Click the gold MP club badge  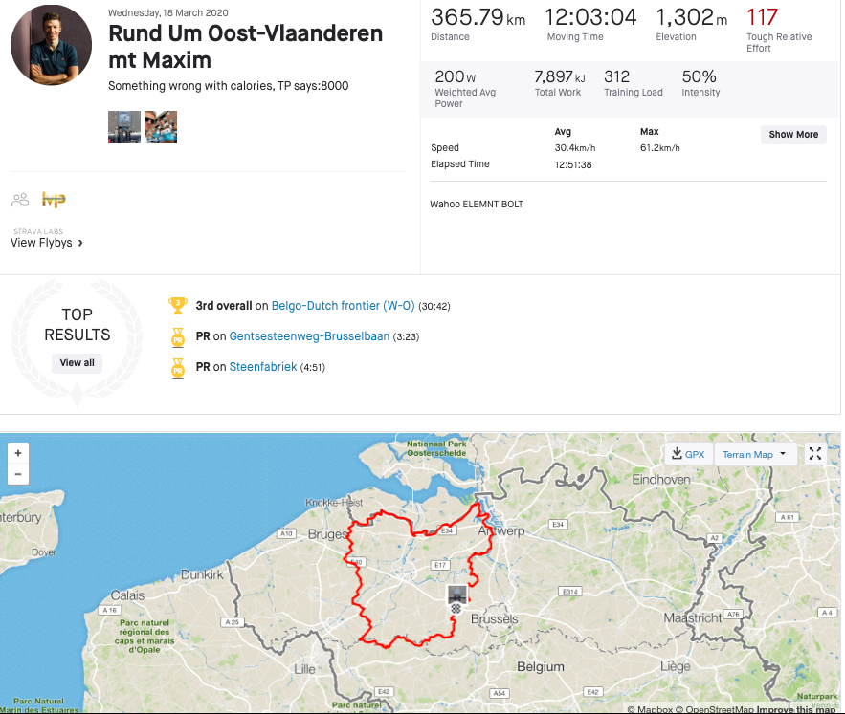point(54,200)
